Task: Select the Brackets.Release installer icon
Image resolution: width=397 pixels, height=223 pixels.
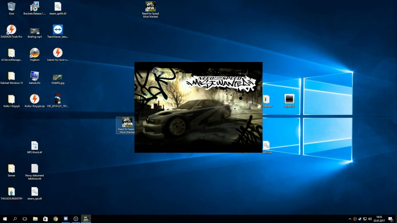Action: tap(34, 8)
